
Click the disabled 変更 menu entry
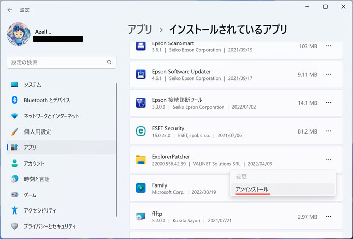click(x=283, y=177)
